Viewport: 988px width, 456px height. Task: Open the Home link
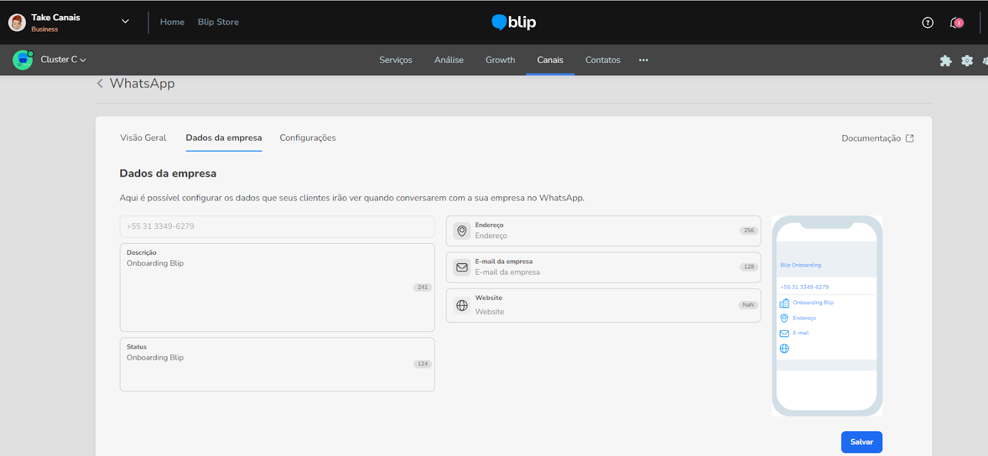[172, 22]
